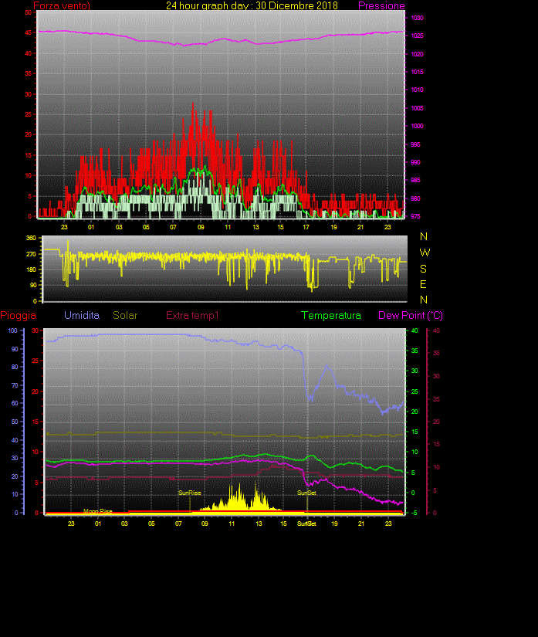
Task: Click the 360 tick on the wind direction axis
Action: coord(32,238)
